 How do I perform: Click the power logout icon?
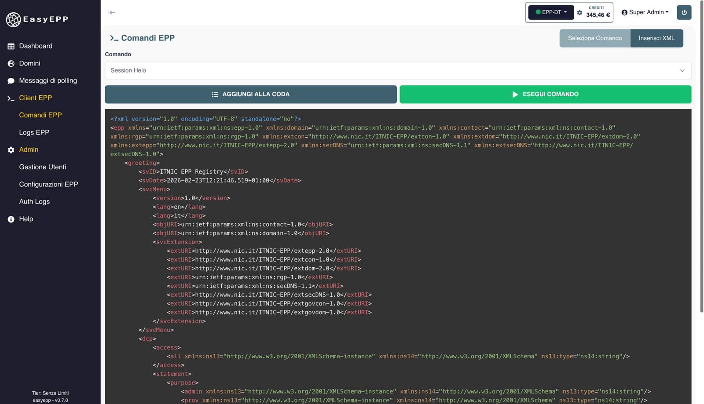pyautogui.click(x=684, y=12)
